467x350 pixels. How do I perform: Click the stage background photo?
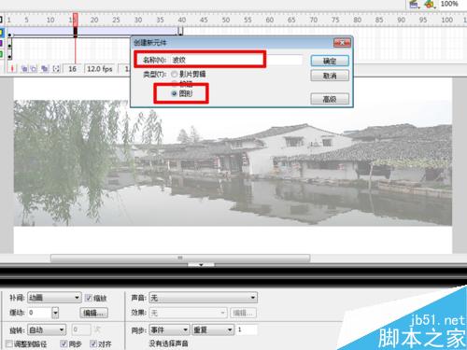[x=233, y=162]
